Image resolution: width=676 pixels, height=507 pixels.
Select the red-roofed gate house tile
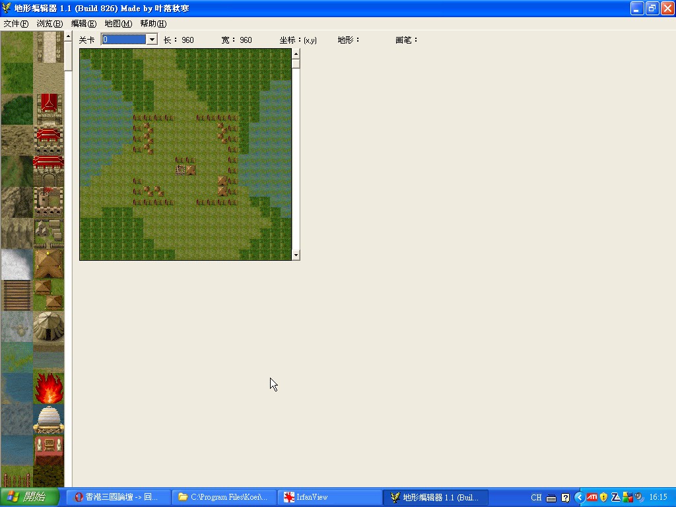click(48, 140)
